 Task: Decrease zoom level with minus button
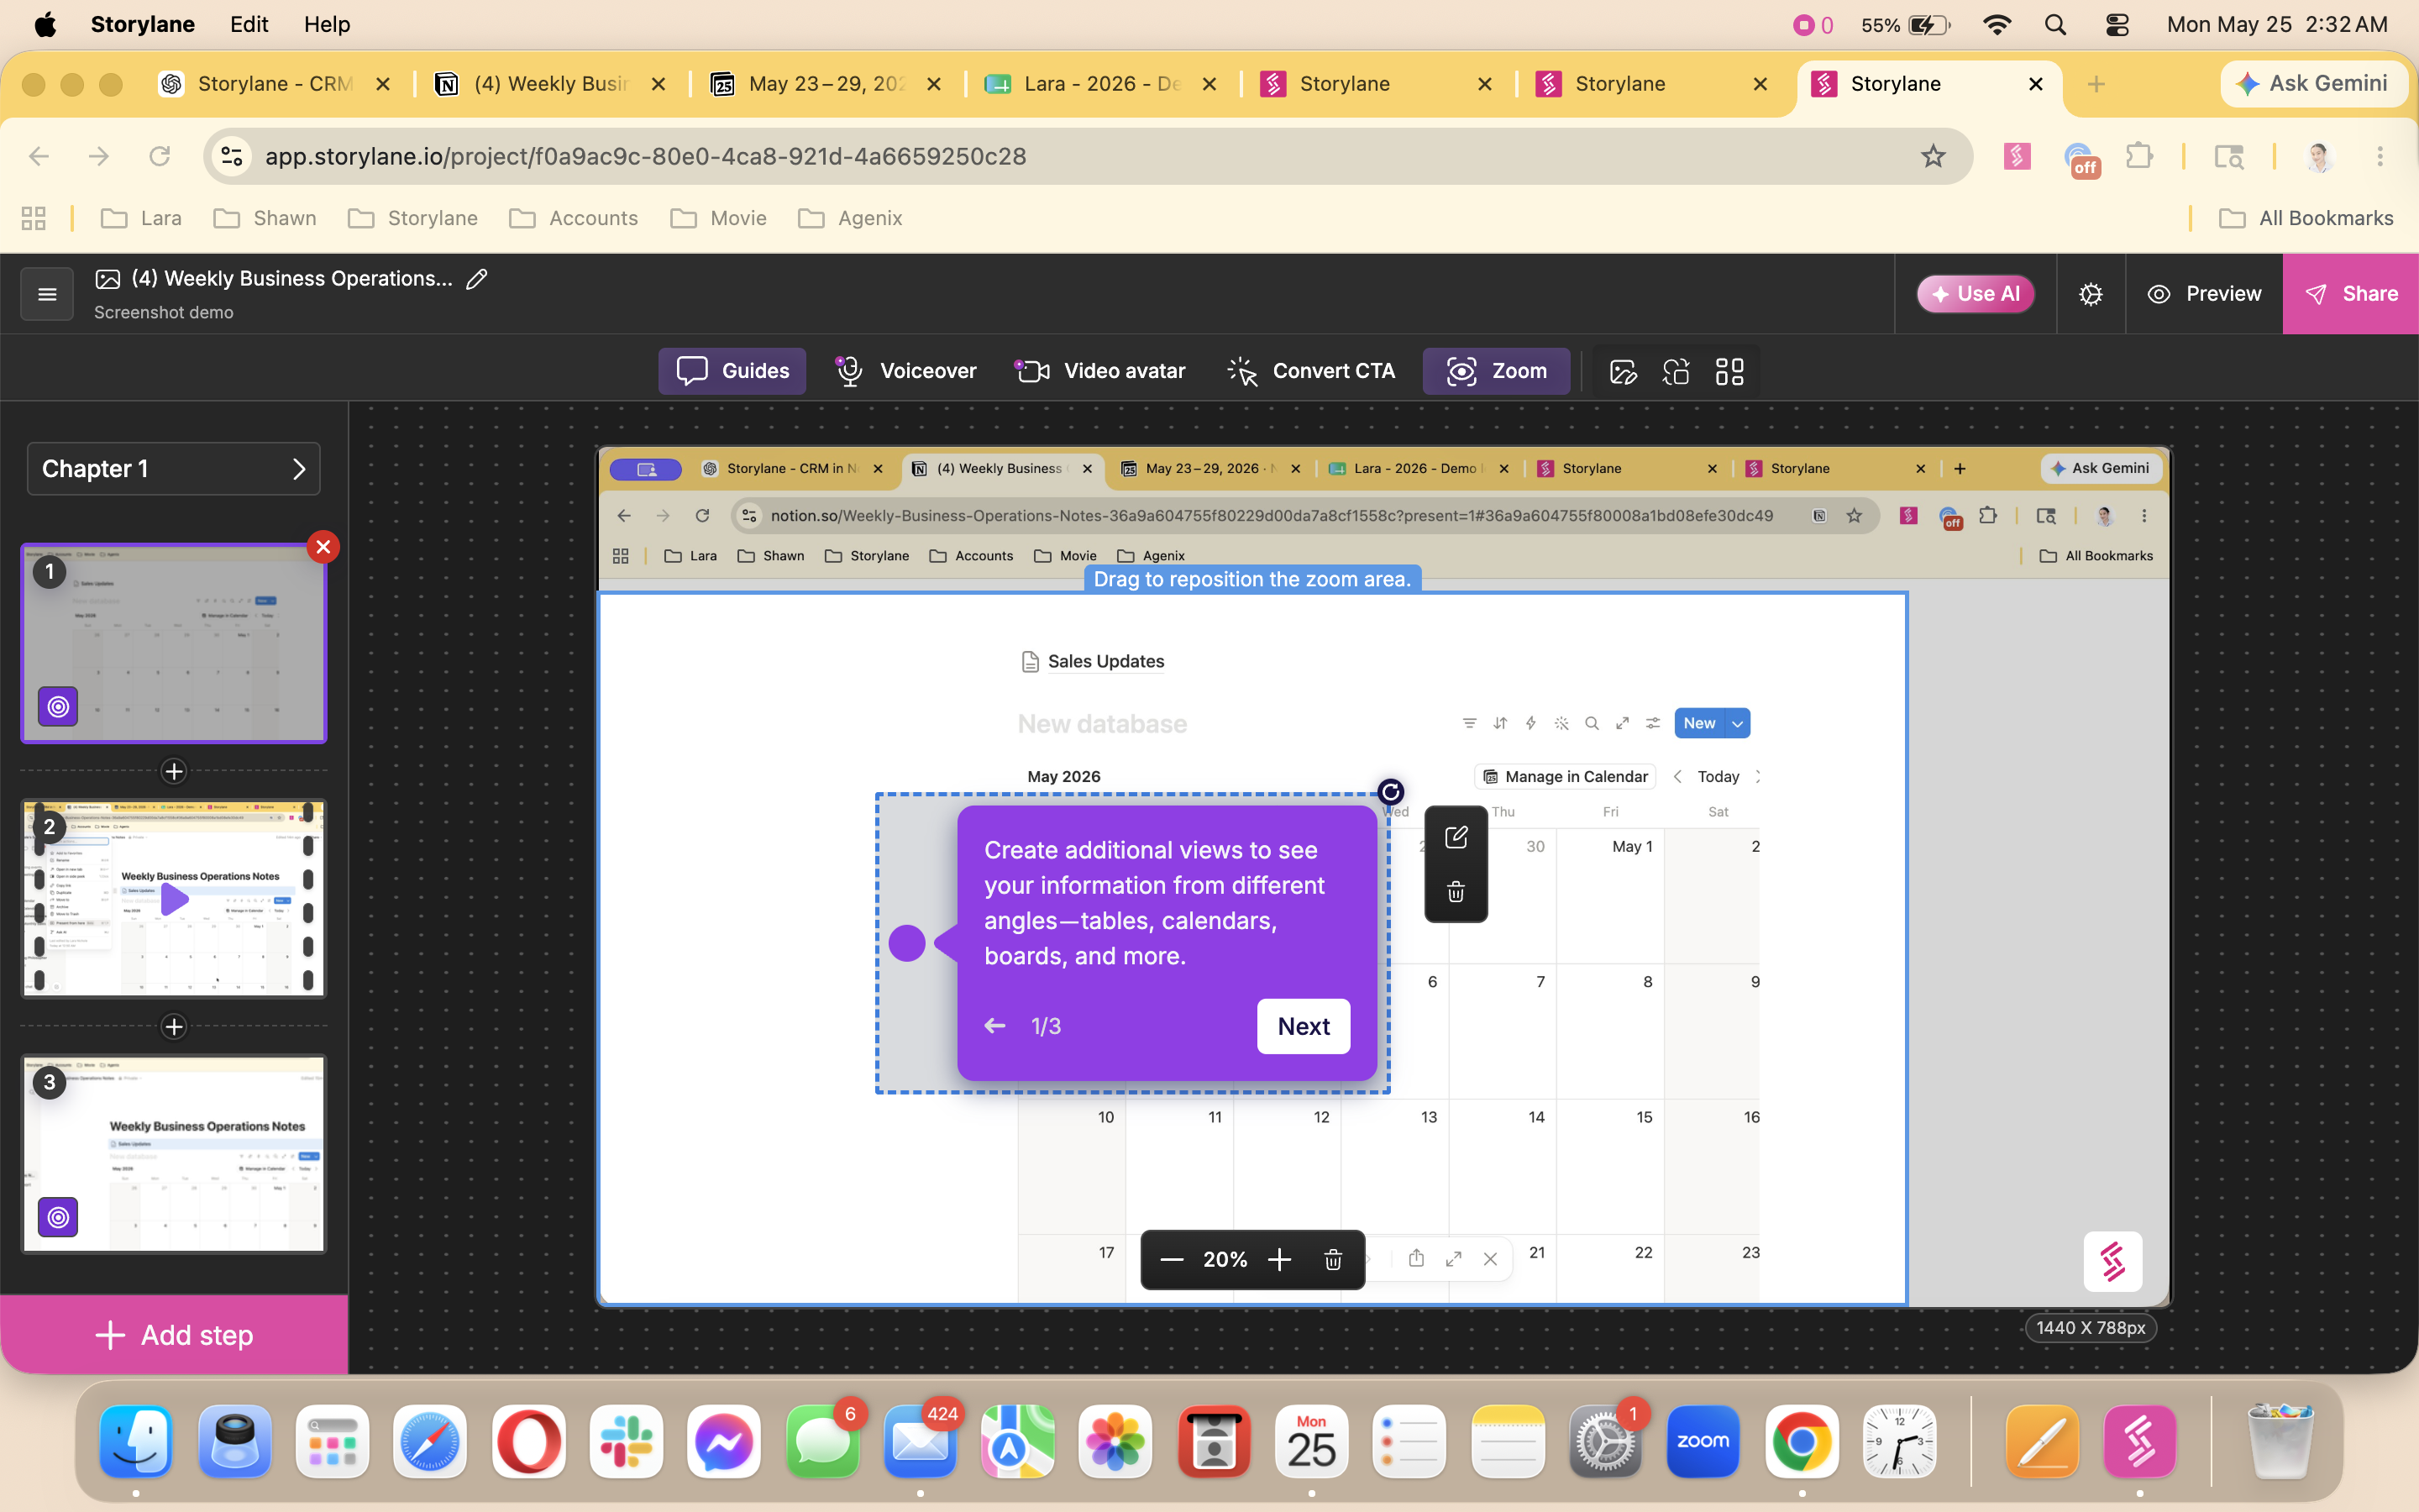[x=1172, y=1260]
